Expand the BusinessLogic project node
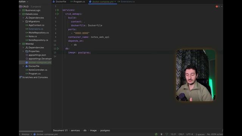 click(x=20, y=10)
